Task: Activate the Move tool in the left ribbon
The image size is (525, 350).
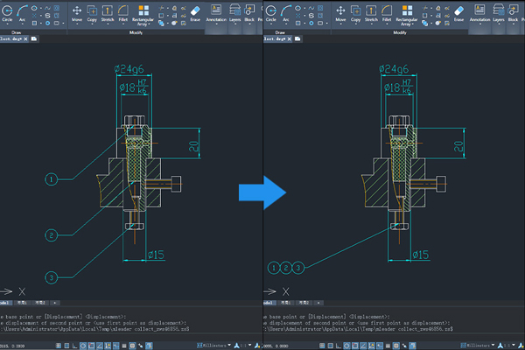Action: pos(77,13)
